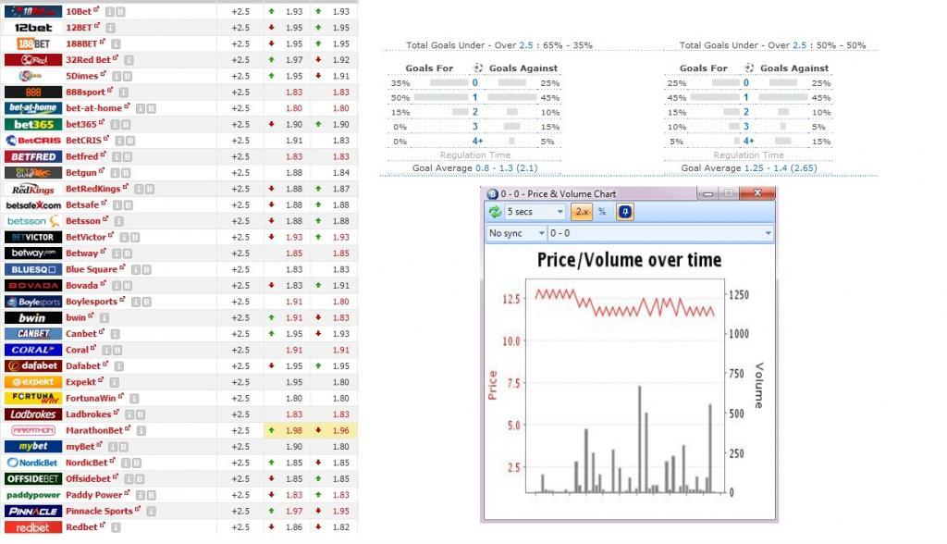This screenshot has width=947, height=544.
Task: Click the BetVictor bookmaker logo
Action: pyautogui.click(x=33, y=237)
